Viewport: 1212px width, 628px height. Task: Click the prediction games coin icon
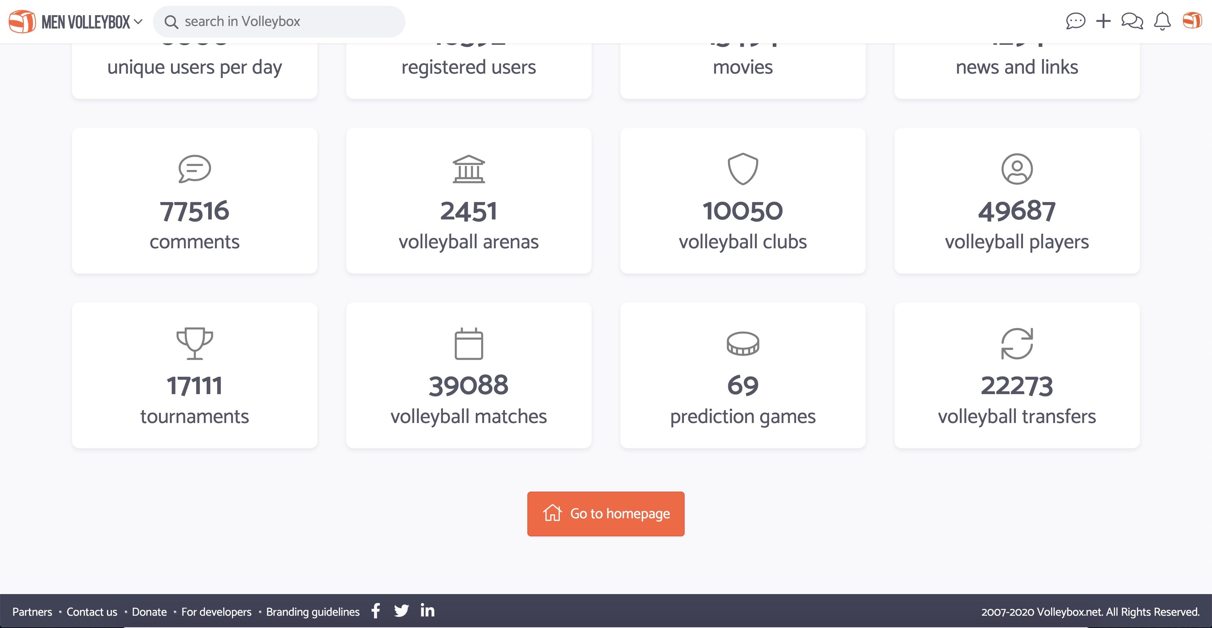pos(743,344)
